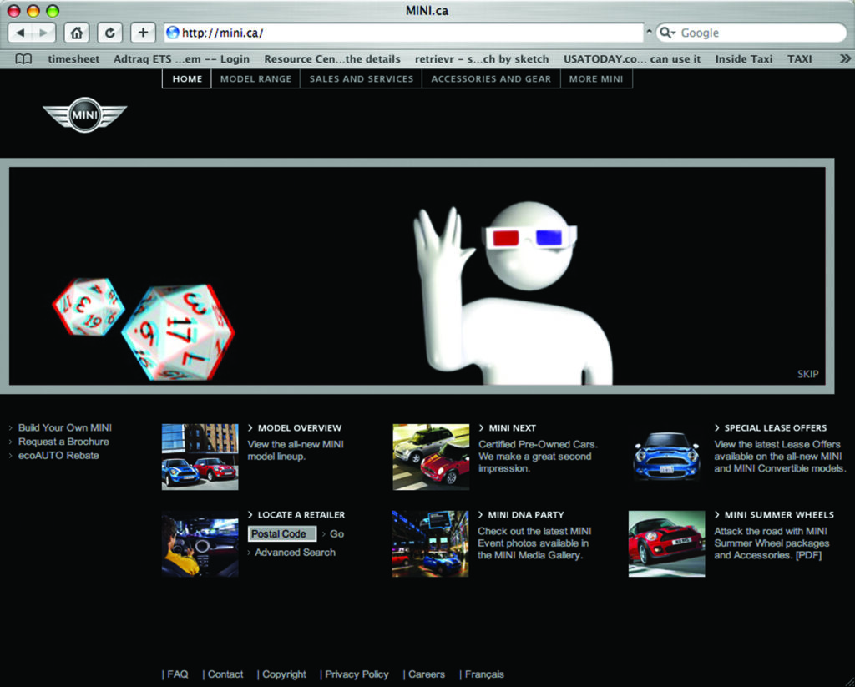The image size is (855, 687).
Task: Open the LOCATE A RETAILER heading
Action: point(301,515)
